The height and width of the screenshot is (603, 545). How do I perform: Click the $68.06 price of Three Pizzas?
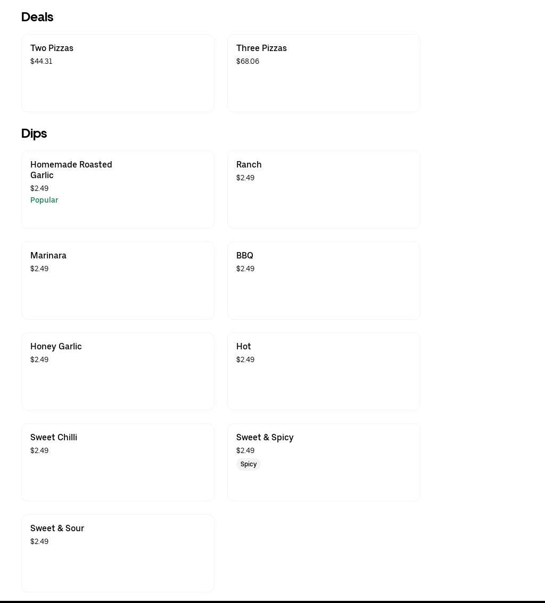(247, 61)
